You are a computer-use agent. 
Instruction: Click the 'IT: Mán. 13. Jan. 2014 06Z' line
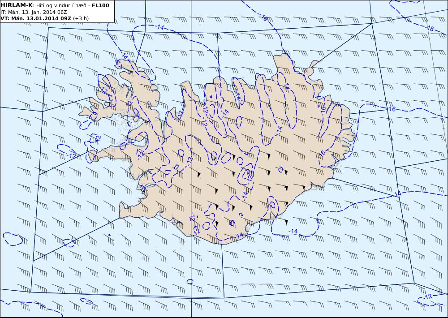click(34, 12)
